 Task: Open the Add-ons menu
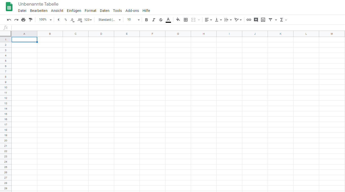point(132,11)
